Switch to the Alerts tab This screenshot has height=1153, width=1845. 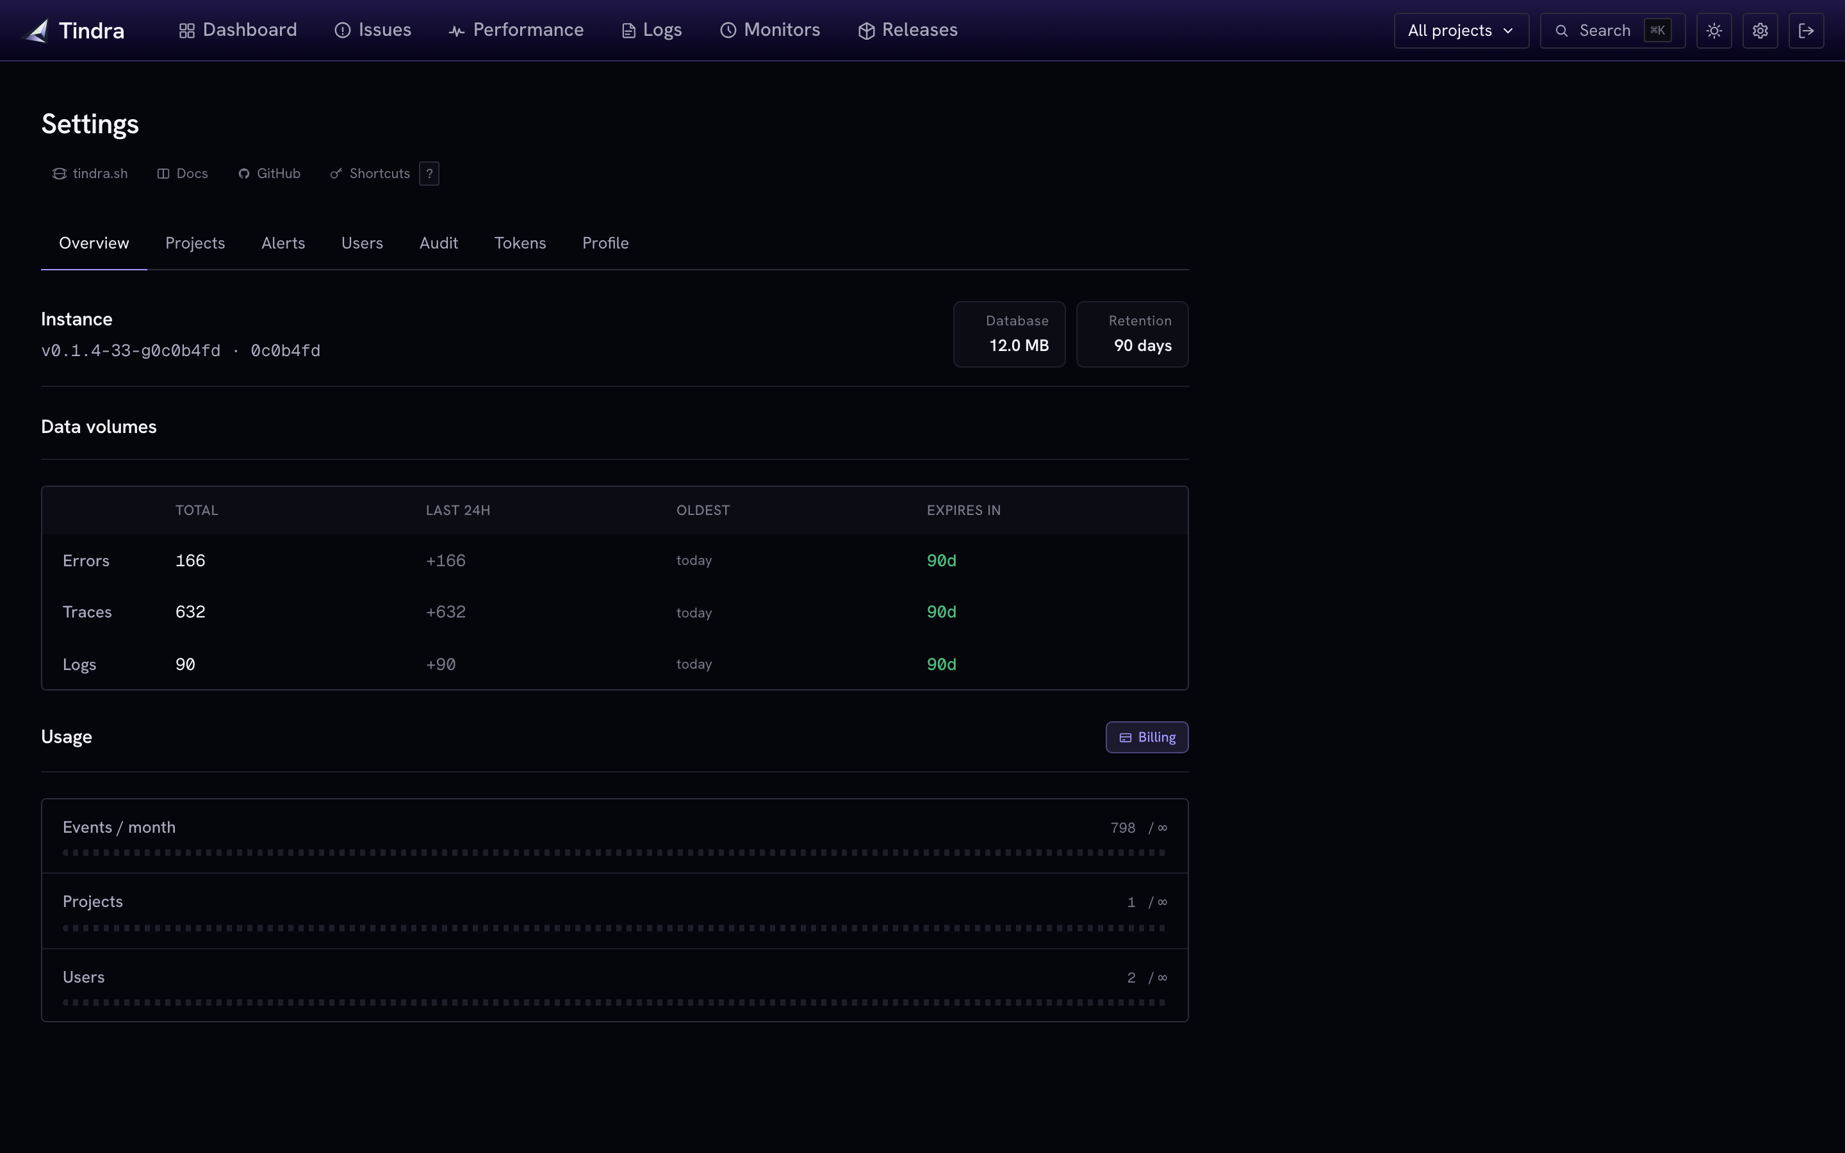click(283, 243)
